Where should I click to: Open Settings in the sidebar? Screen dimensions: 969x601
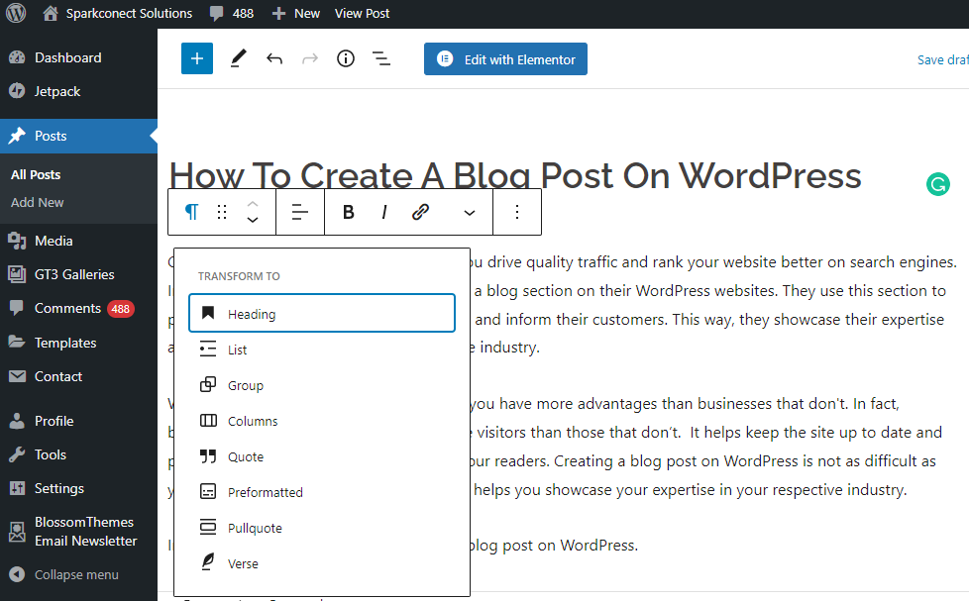point(78,488)
